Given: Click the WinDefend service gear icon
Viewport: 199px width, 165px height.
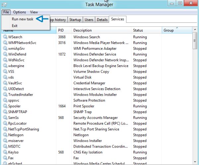Looking at the screenshot, I should [x=5, y=54].
